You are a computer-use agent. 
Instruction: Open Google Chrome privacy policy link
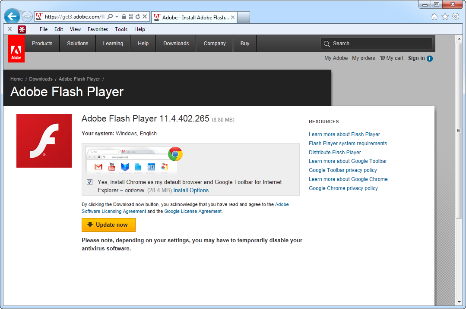343,188
